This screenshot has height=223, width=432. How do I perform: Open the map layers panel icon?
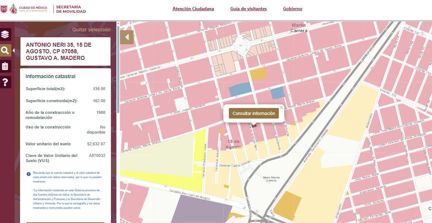click(5, 35)
